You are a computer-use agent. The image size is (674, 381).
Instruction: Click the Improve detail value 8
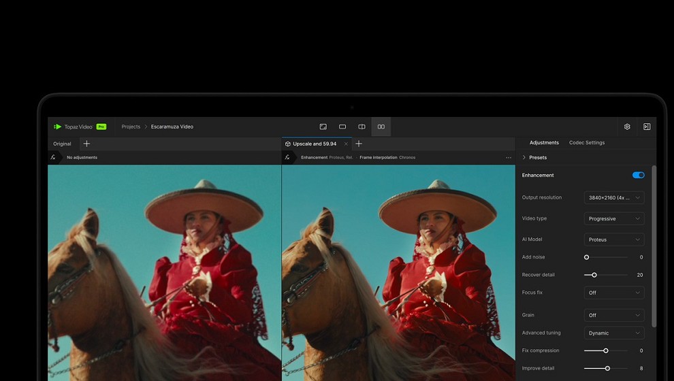641,369
